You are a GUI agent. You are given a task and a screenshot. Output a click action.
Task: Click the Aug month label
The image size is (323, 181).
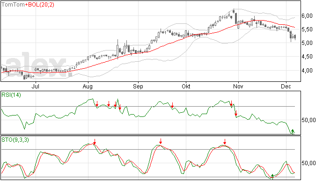[88, 87]
